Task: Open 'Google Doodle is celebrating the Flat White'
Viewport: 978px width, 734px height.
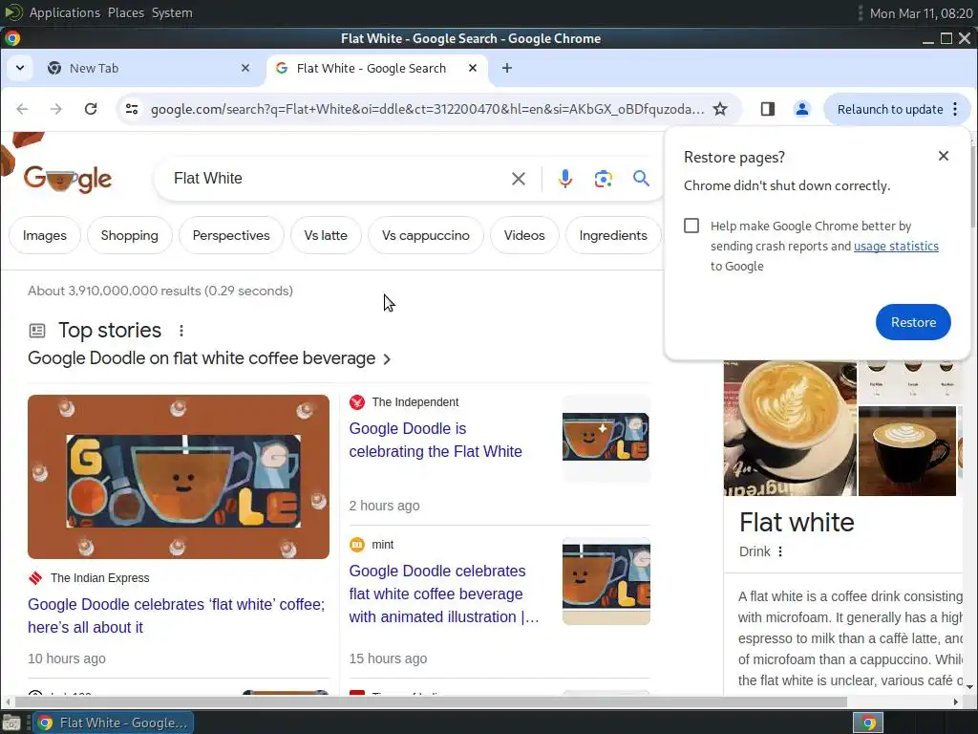Action: click(436, 440)
